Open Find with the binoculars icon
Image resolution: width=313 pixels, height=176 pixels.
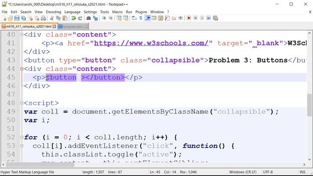(89, 19)
